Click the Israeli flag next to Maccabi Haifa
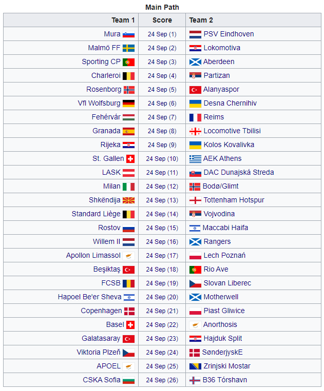 coord(195,228)
